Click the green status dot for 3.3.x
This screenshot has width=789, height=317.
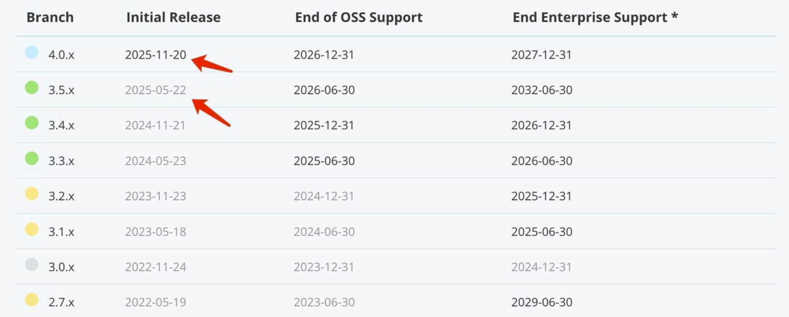[x=32, y=158]
